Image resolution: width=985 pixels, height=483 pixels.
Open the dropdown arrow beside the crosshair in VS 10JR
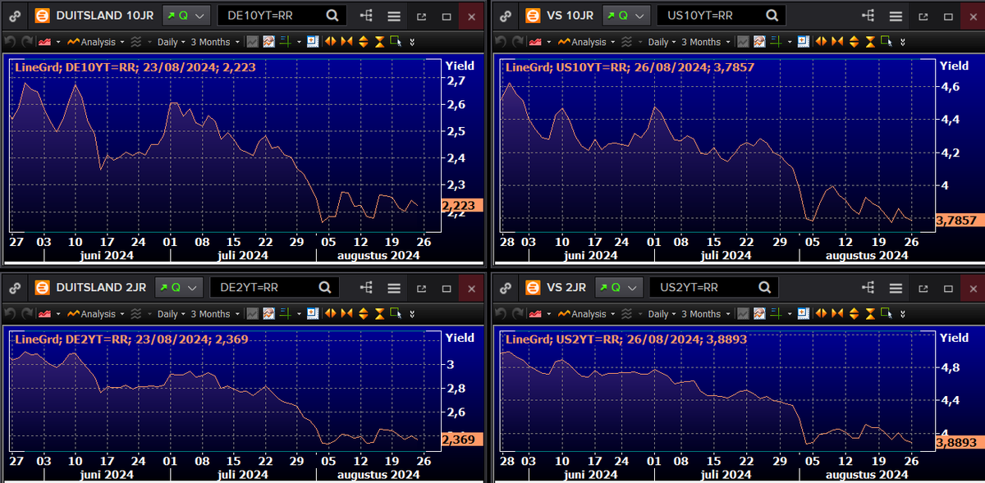[790, 42]
